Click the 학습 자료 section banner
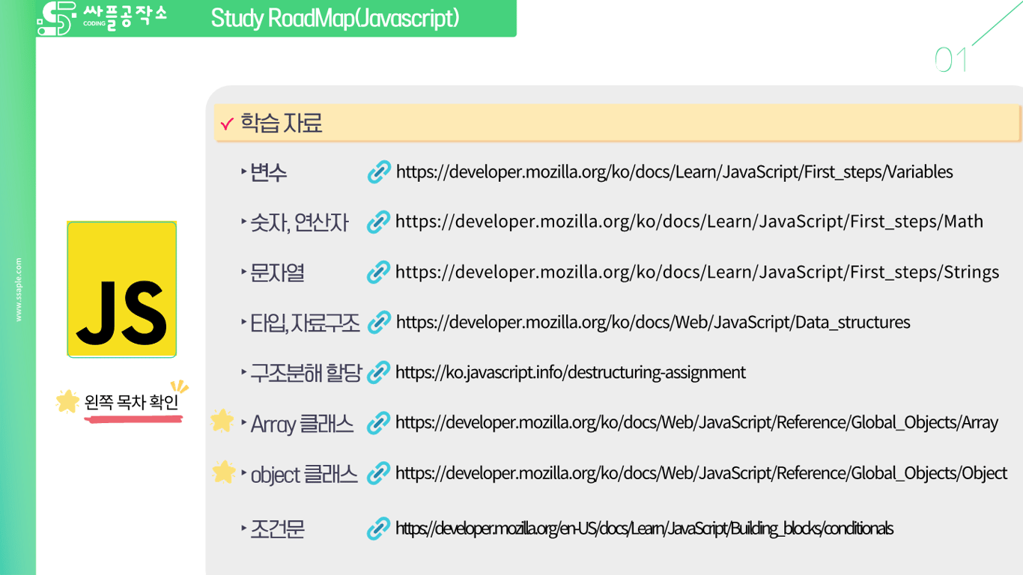Viewport: 1023px width, 575px height. (x=614, y=122)
